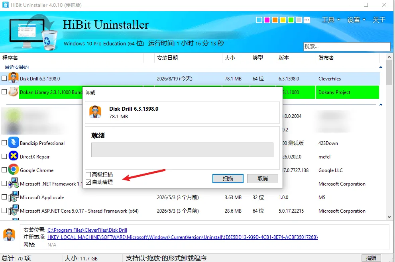395x262 pixels.
Task: Click the uninstall progress bar
Action: coord(182,150)
